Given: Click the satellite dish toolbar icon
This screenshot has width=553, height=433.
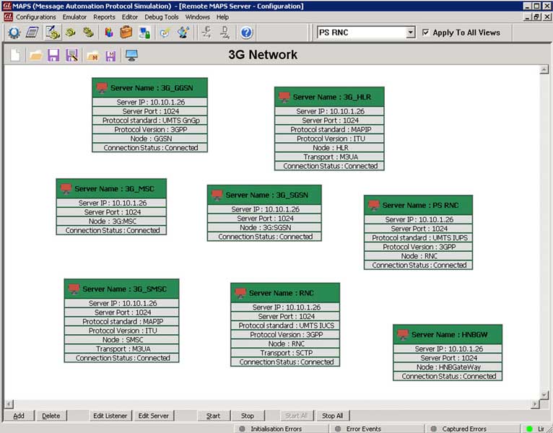Looking at the screenshot, I should pos(183,32).
